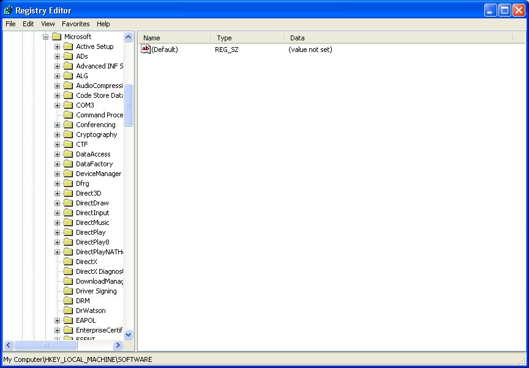
Task: Open the Favorites menu
Action: pos(75,24)
